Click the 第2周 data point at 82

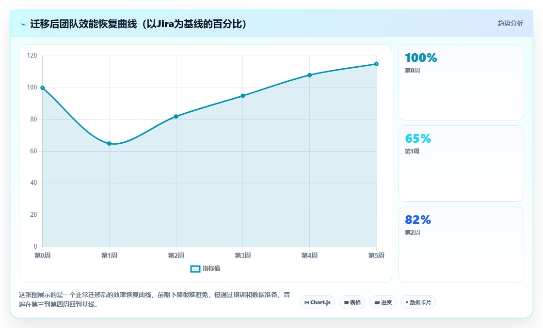tap(176, 117)
